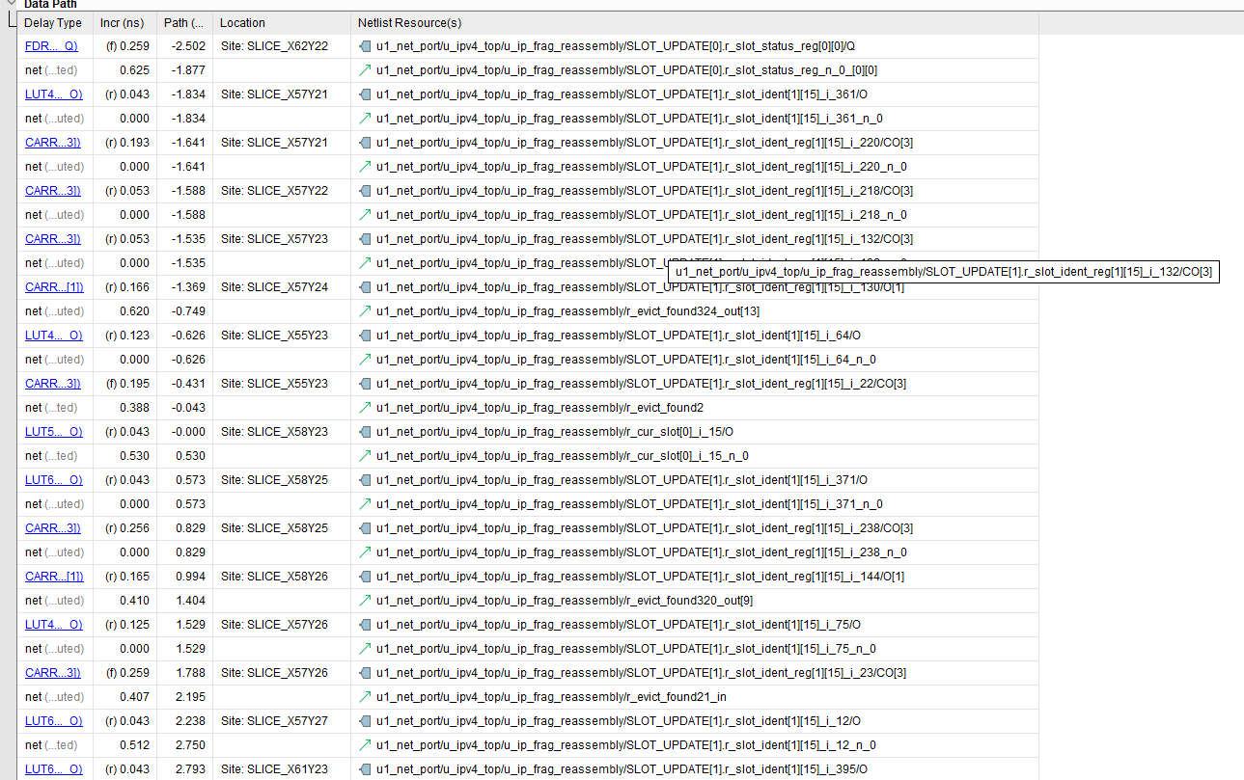
Task: Click pin icon beside r_slot_status_reg[0][0]/Q
Action: (x=364, y=46)
